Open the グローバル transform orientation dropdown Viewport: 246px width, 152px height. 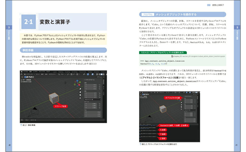pos(62,74)
